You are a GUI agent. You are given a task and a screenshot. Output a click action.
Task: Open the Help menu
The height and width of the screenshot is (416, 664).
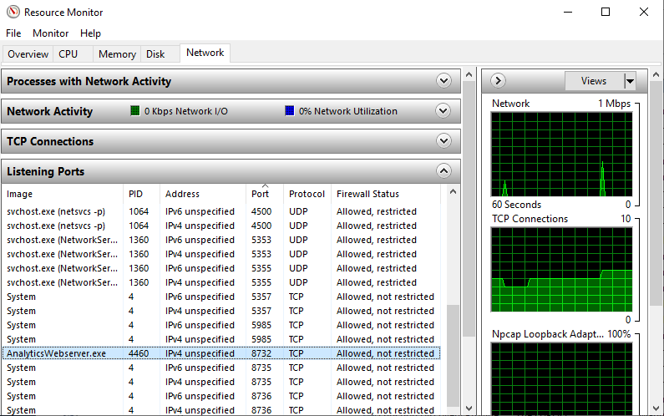click(91, 33)
